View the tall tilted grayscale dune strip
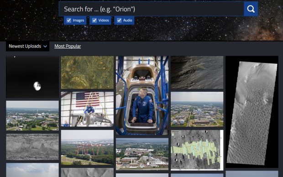The width and height of the screenshot is (283, 177). [x=252, y=112]
